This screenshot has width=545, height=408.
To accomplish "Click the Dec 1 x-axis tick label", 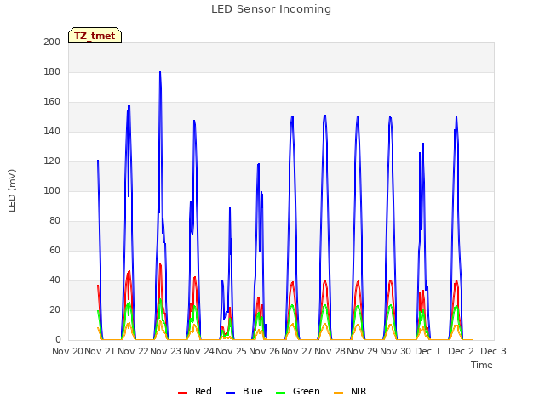I will tap(427, 351).
